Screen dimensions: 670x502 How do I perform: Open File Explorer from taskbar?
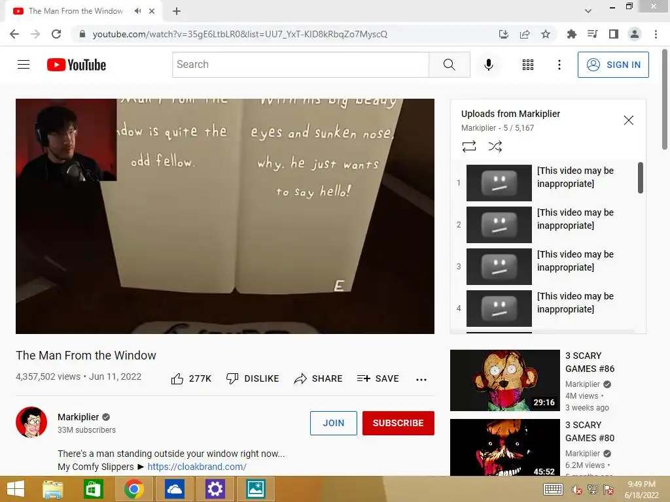53,489
